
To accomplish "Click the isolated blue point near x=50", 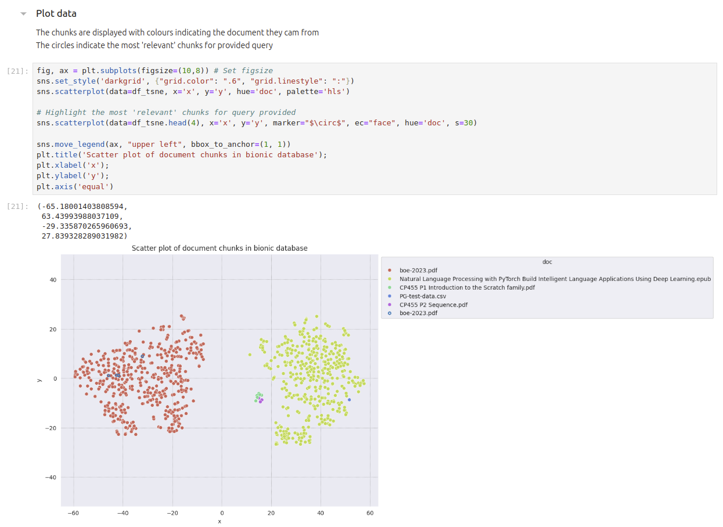I will tap(349, 399).
